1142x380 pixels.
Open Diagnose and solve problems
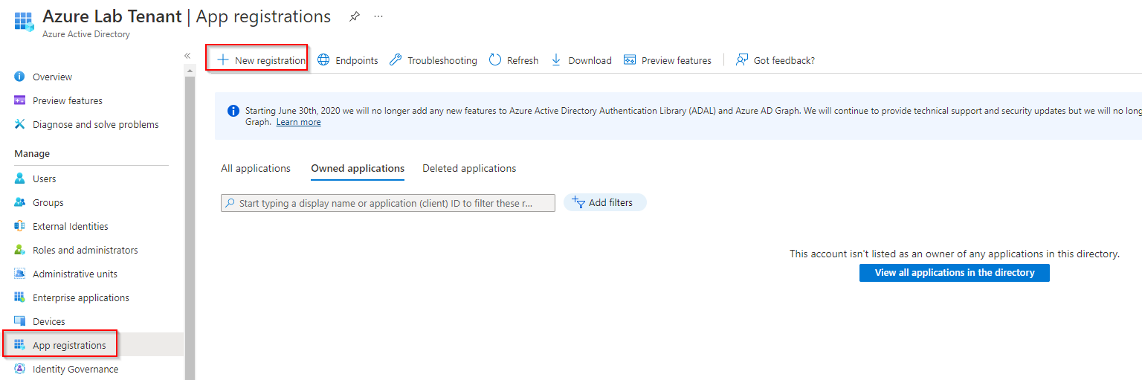coord(95,124)
